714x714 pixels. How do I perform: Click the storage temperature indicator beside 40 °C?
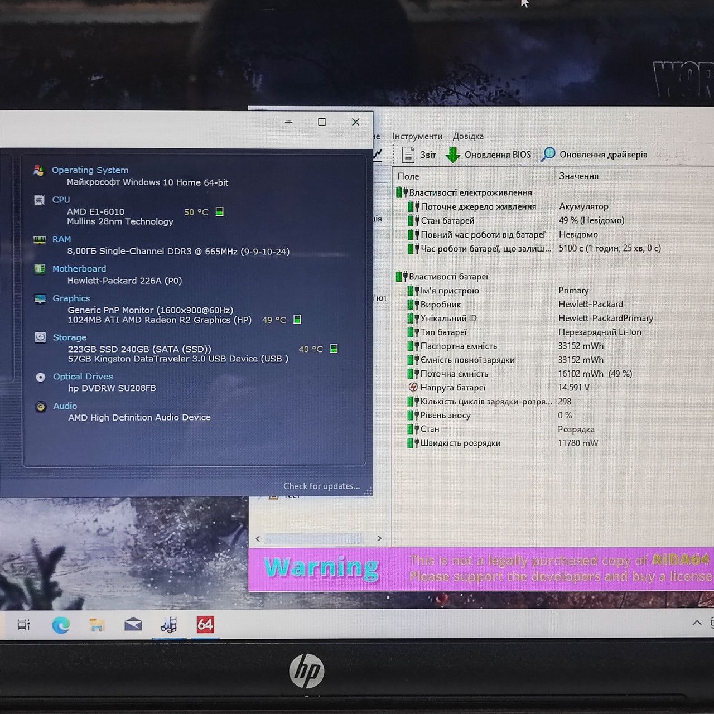pyautogui.click(x=334, y=349)
